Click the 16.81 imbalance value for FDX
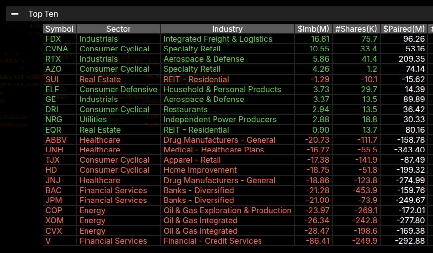 pos(313,39)
